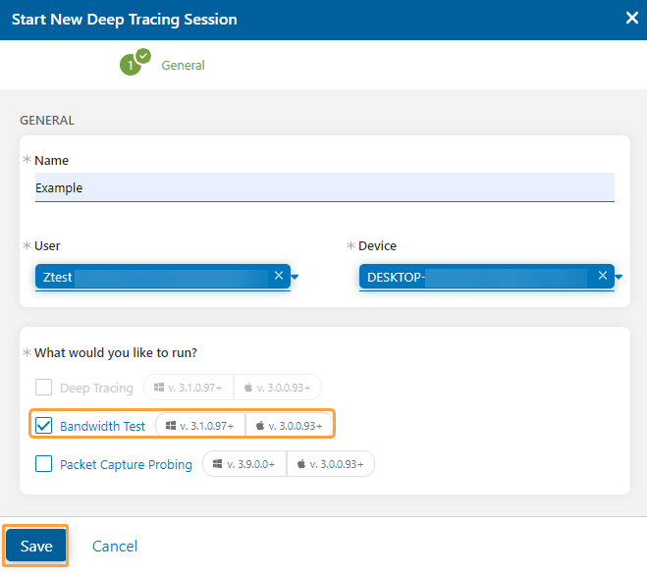Screen dimensions: 647x575
Task: Cancel the session creation
Action: tap(115, 547)
